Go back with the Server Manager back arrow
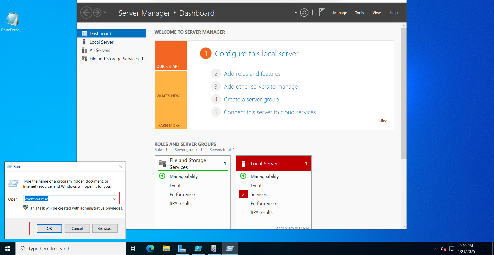 tap(86, 13)
